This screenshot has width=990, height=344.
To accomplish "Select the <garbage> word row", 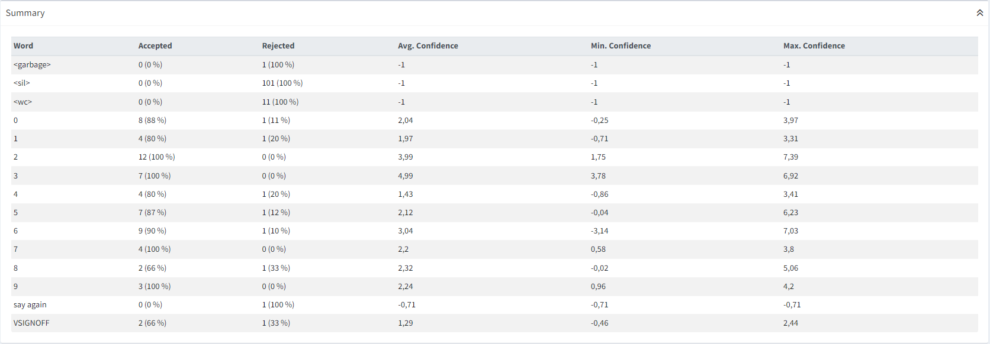I will coord(494,65).
